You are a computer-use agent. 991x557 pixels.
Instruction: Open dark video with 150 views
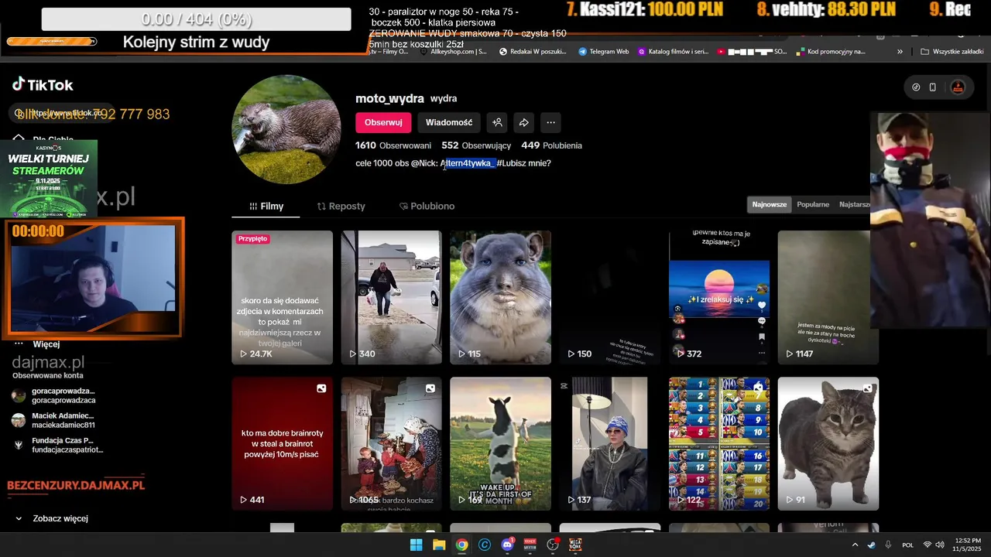610,297
